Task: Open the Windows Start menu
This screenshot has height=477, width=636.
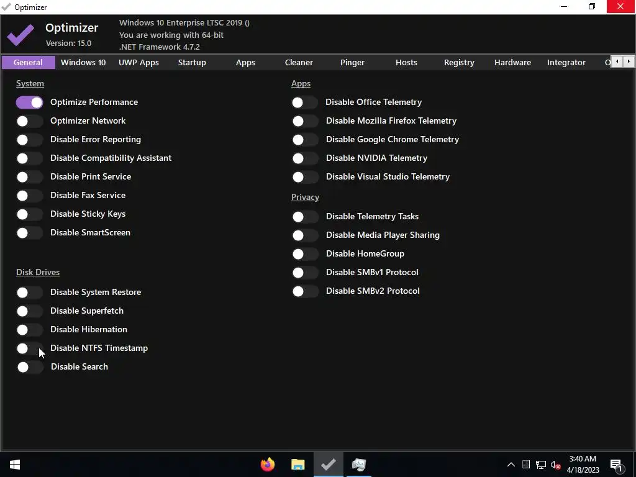Action: click(x=15, y=465)
